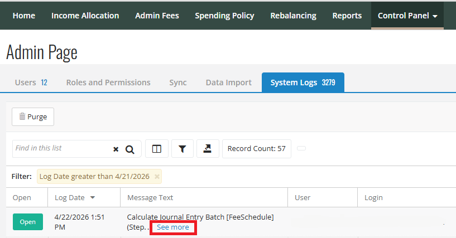The height and width of the screenshot is (238, 456).
Task: Open Spending Policy page
Action: [224, 16]
